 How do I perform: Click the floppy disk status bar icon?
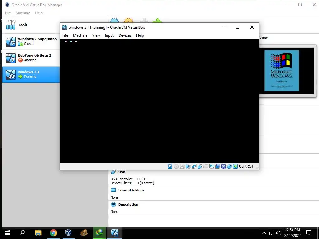[x=182, y=166]
